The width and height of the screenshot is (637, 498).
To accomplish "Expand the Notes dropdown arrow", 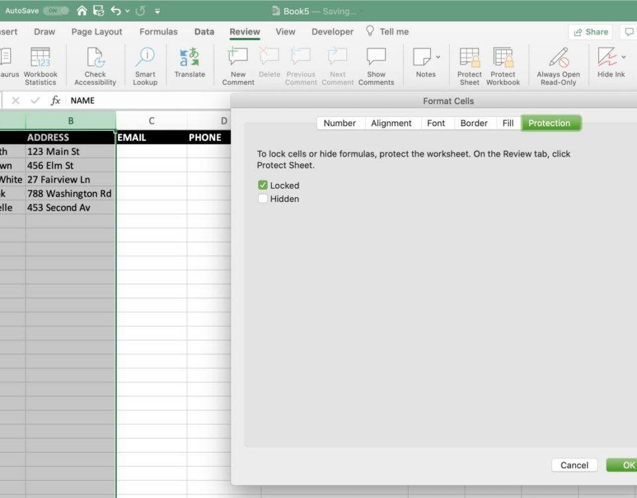I will coord(438,57).
